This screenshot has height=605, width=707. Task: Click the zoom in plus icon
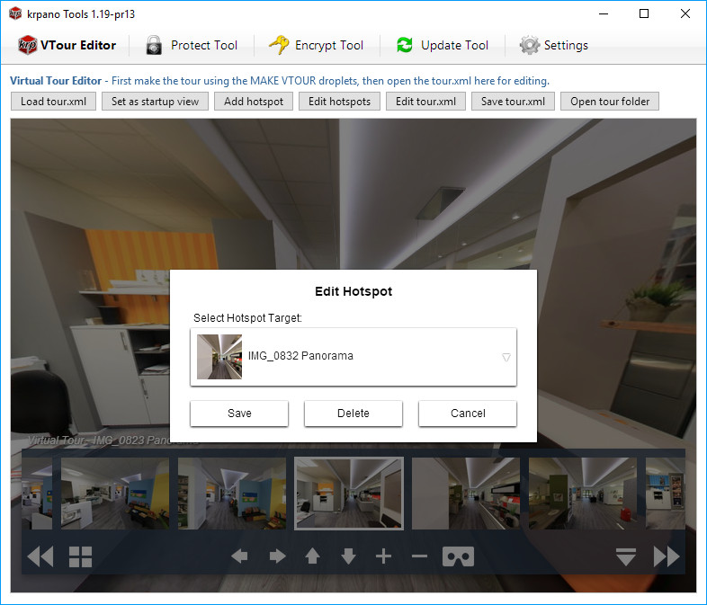[x=383, y=556]
